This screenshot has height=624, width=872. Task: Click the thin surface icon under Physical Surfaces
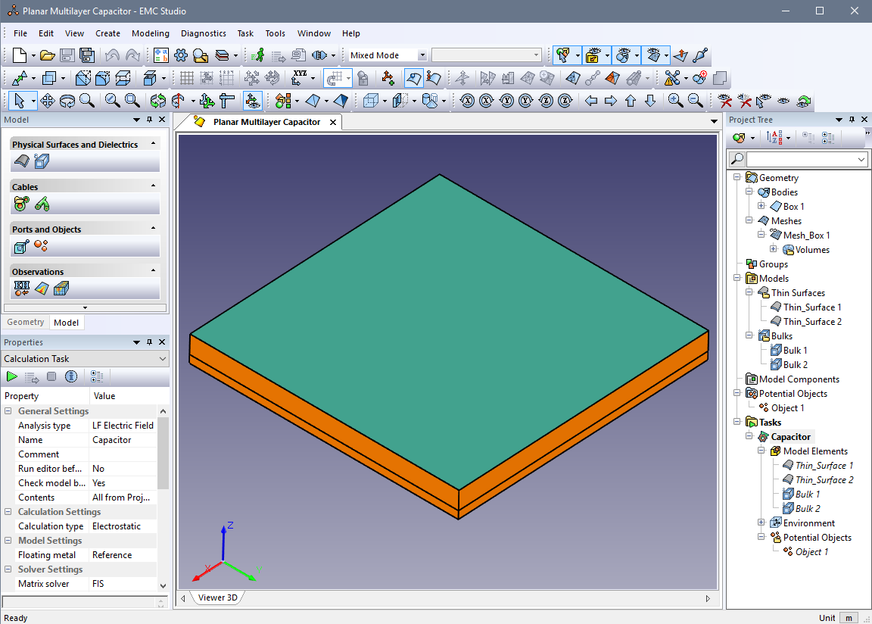coord(22,161)
